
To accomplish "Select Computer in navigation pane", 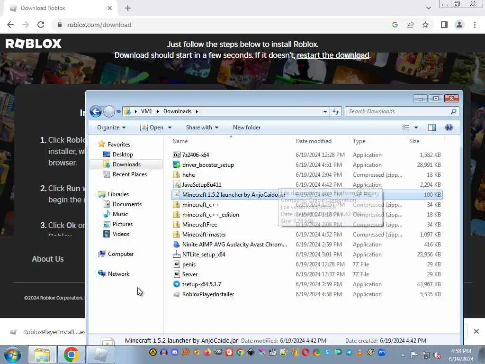I will click(120, 254).
